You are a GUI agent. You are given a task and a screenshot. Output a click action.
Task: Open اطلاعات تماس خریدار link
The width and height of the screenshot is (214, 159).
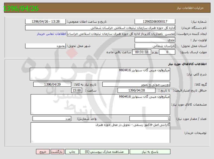tap(51, 34)
